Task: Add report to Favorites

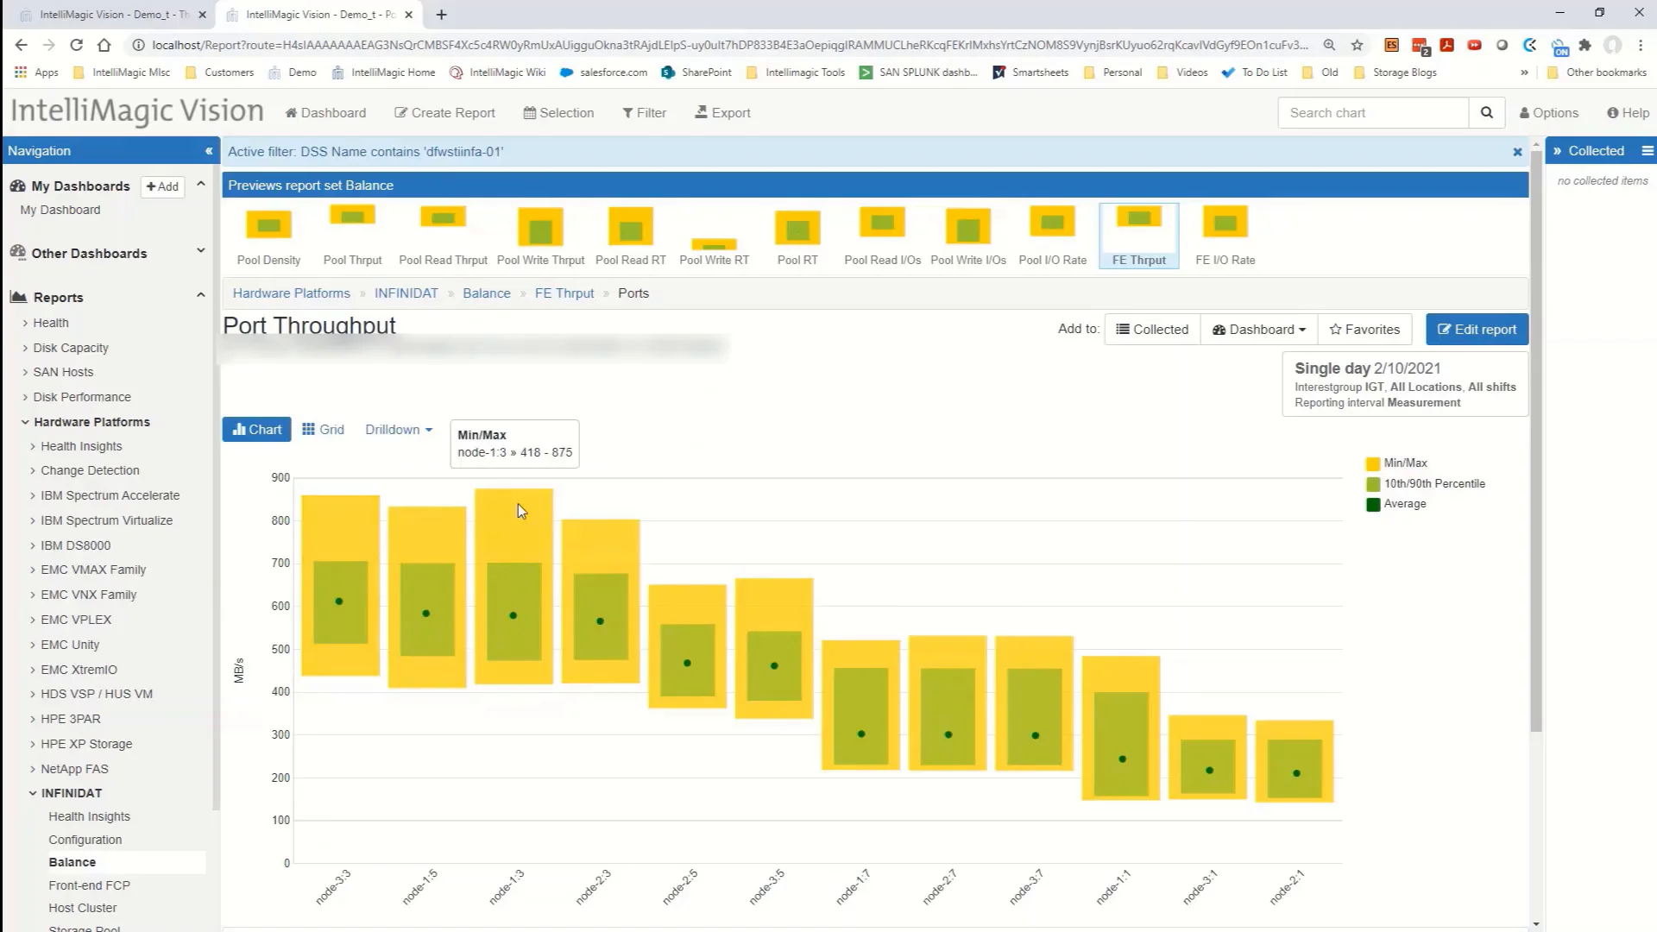Action: point(1364,329)
